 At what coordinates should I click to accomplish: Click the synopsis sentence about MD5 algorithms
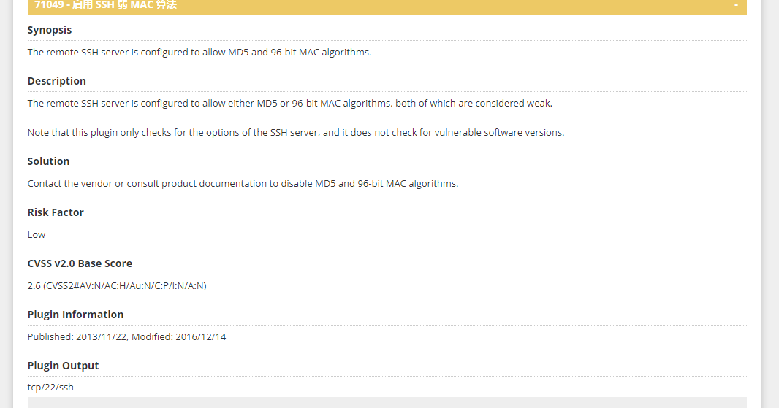tap(199, 53)
